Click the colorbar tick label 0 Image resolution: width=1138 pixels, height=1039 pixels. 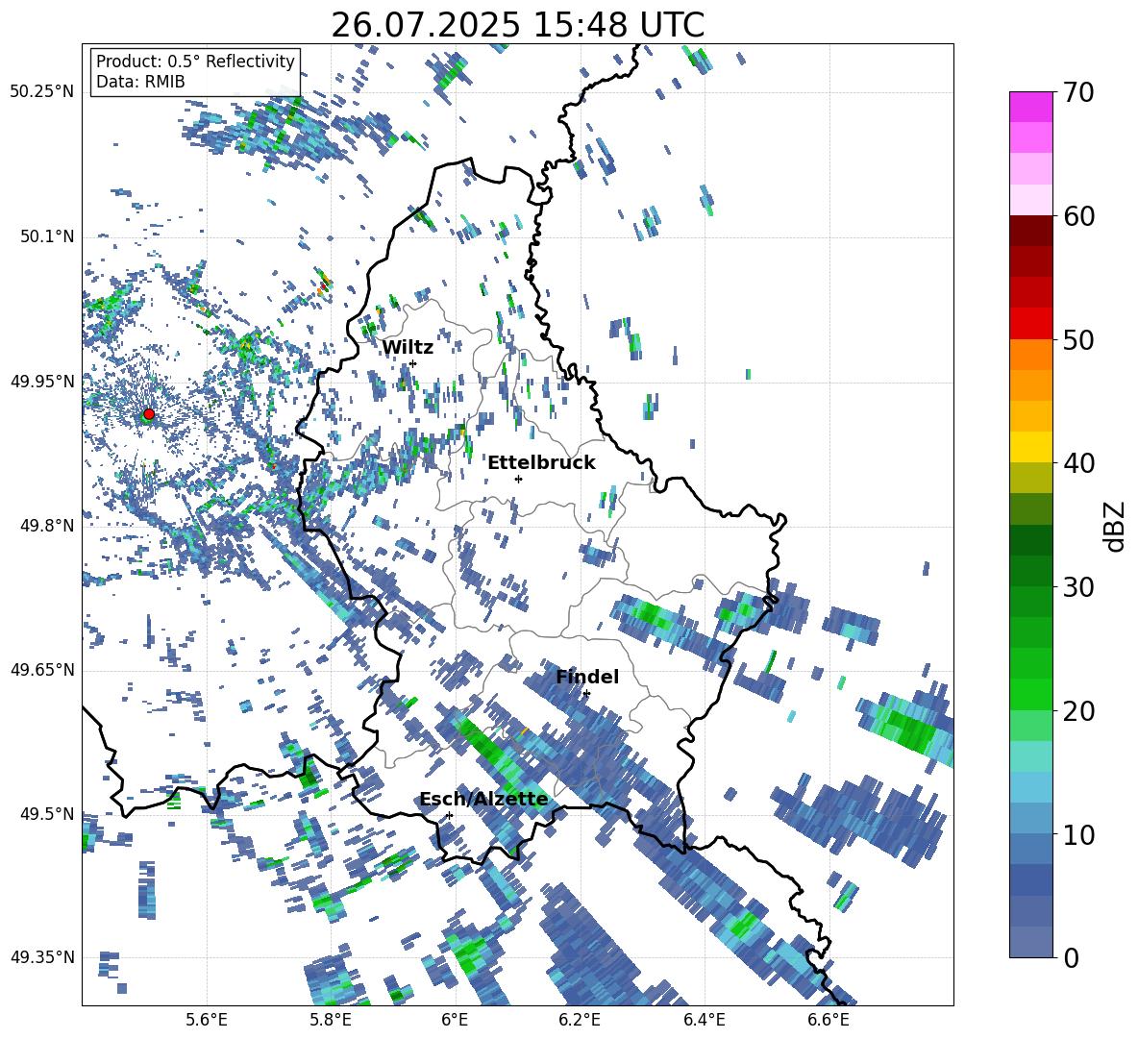1071,957
